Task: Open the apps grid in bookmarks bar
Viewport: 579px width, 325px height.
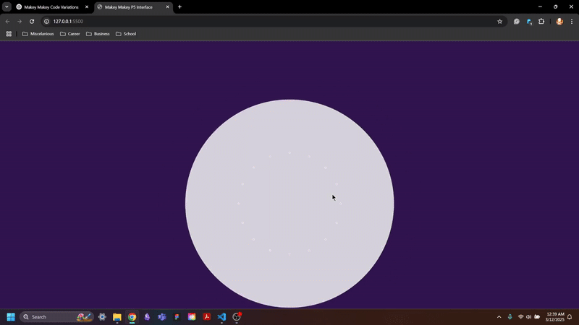Action: pos(9,34)
